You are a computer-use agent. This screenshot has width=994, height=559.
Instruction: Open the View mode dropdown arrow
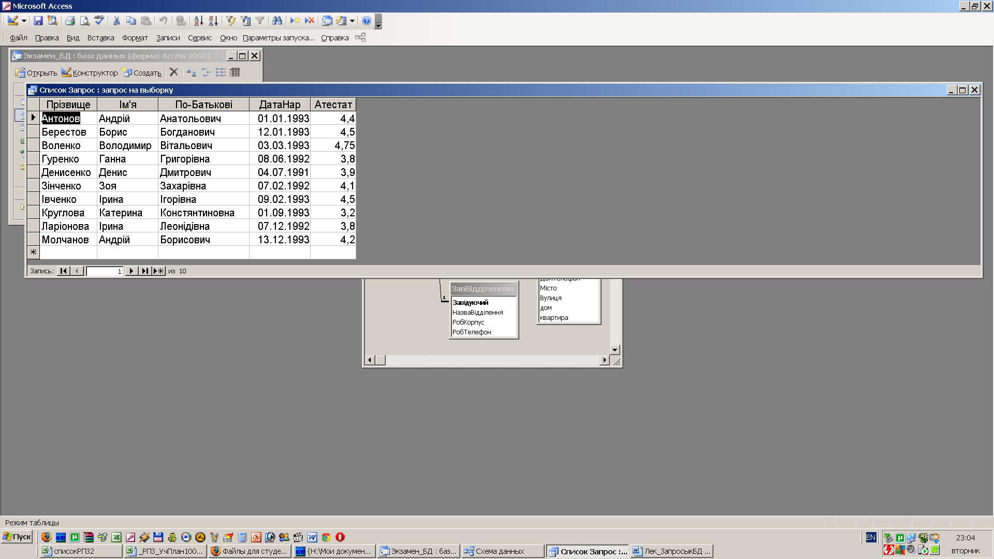point(24,21)
